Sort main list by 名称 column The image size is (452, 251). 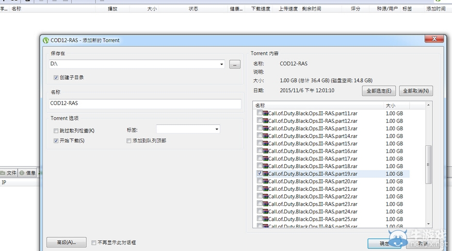[x=52, y=9]
